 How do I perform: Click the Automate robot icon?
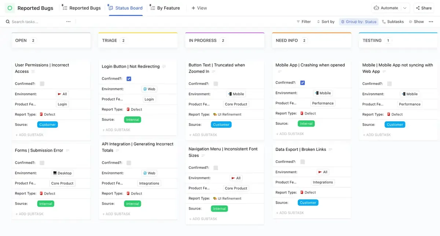point(376,8)
